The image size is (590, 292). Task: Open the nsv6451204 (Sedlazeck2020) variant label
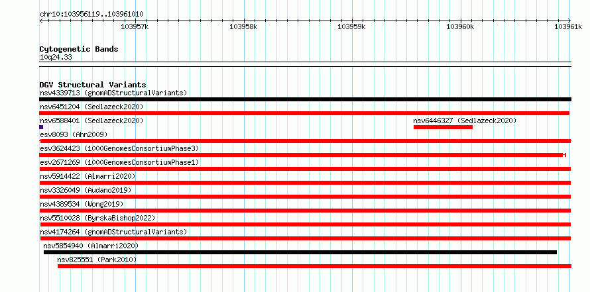tap(91, 107)
